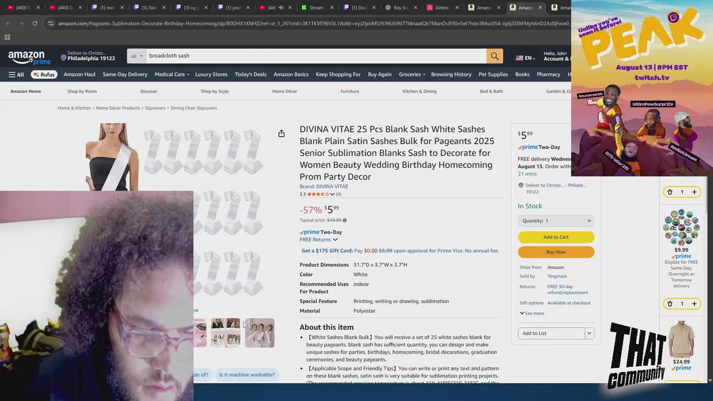
Task: Open the search category All dropdown
Action: click(136, 56)
